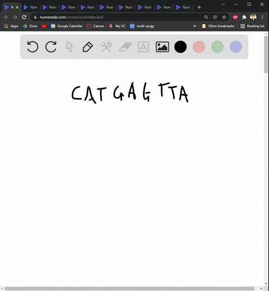Screen dimensions: 269x291
Task: Choose the light purple color swatch
Action: click(x=236, y=46)
